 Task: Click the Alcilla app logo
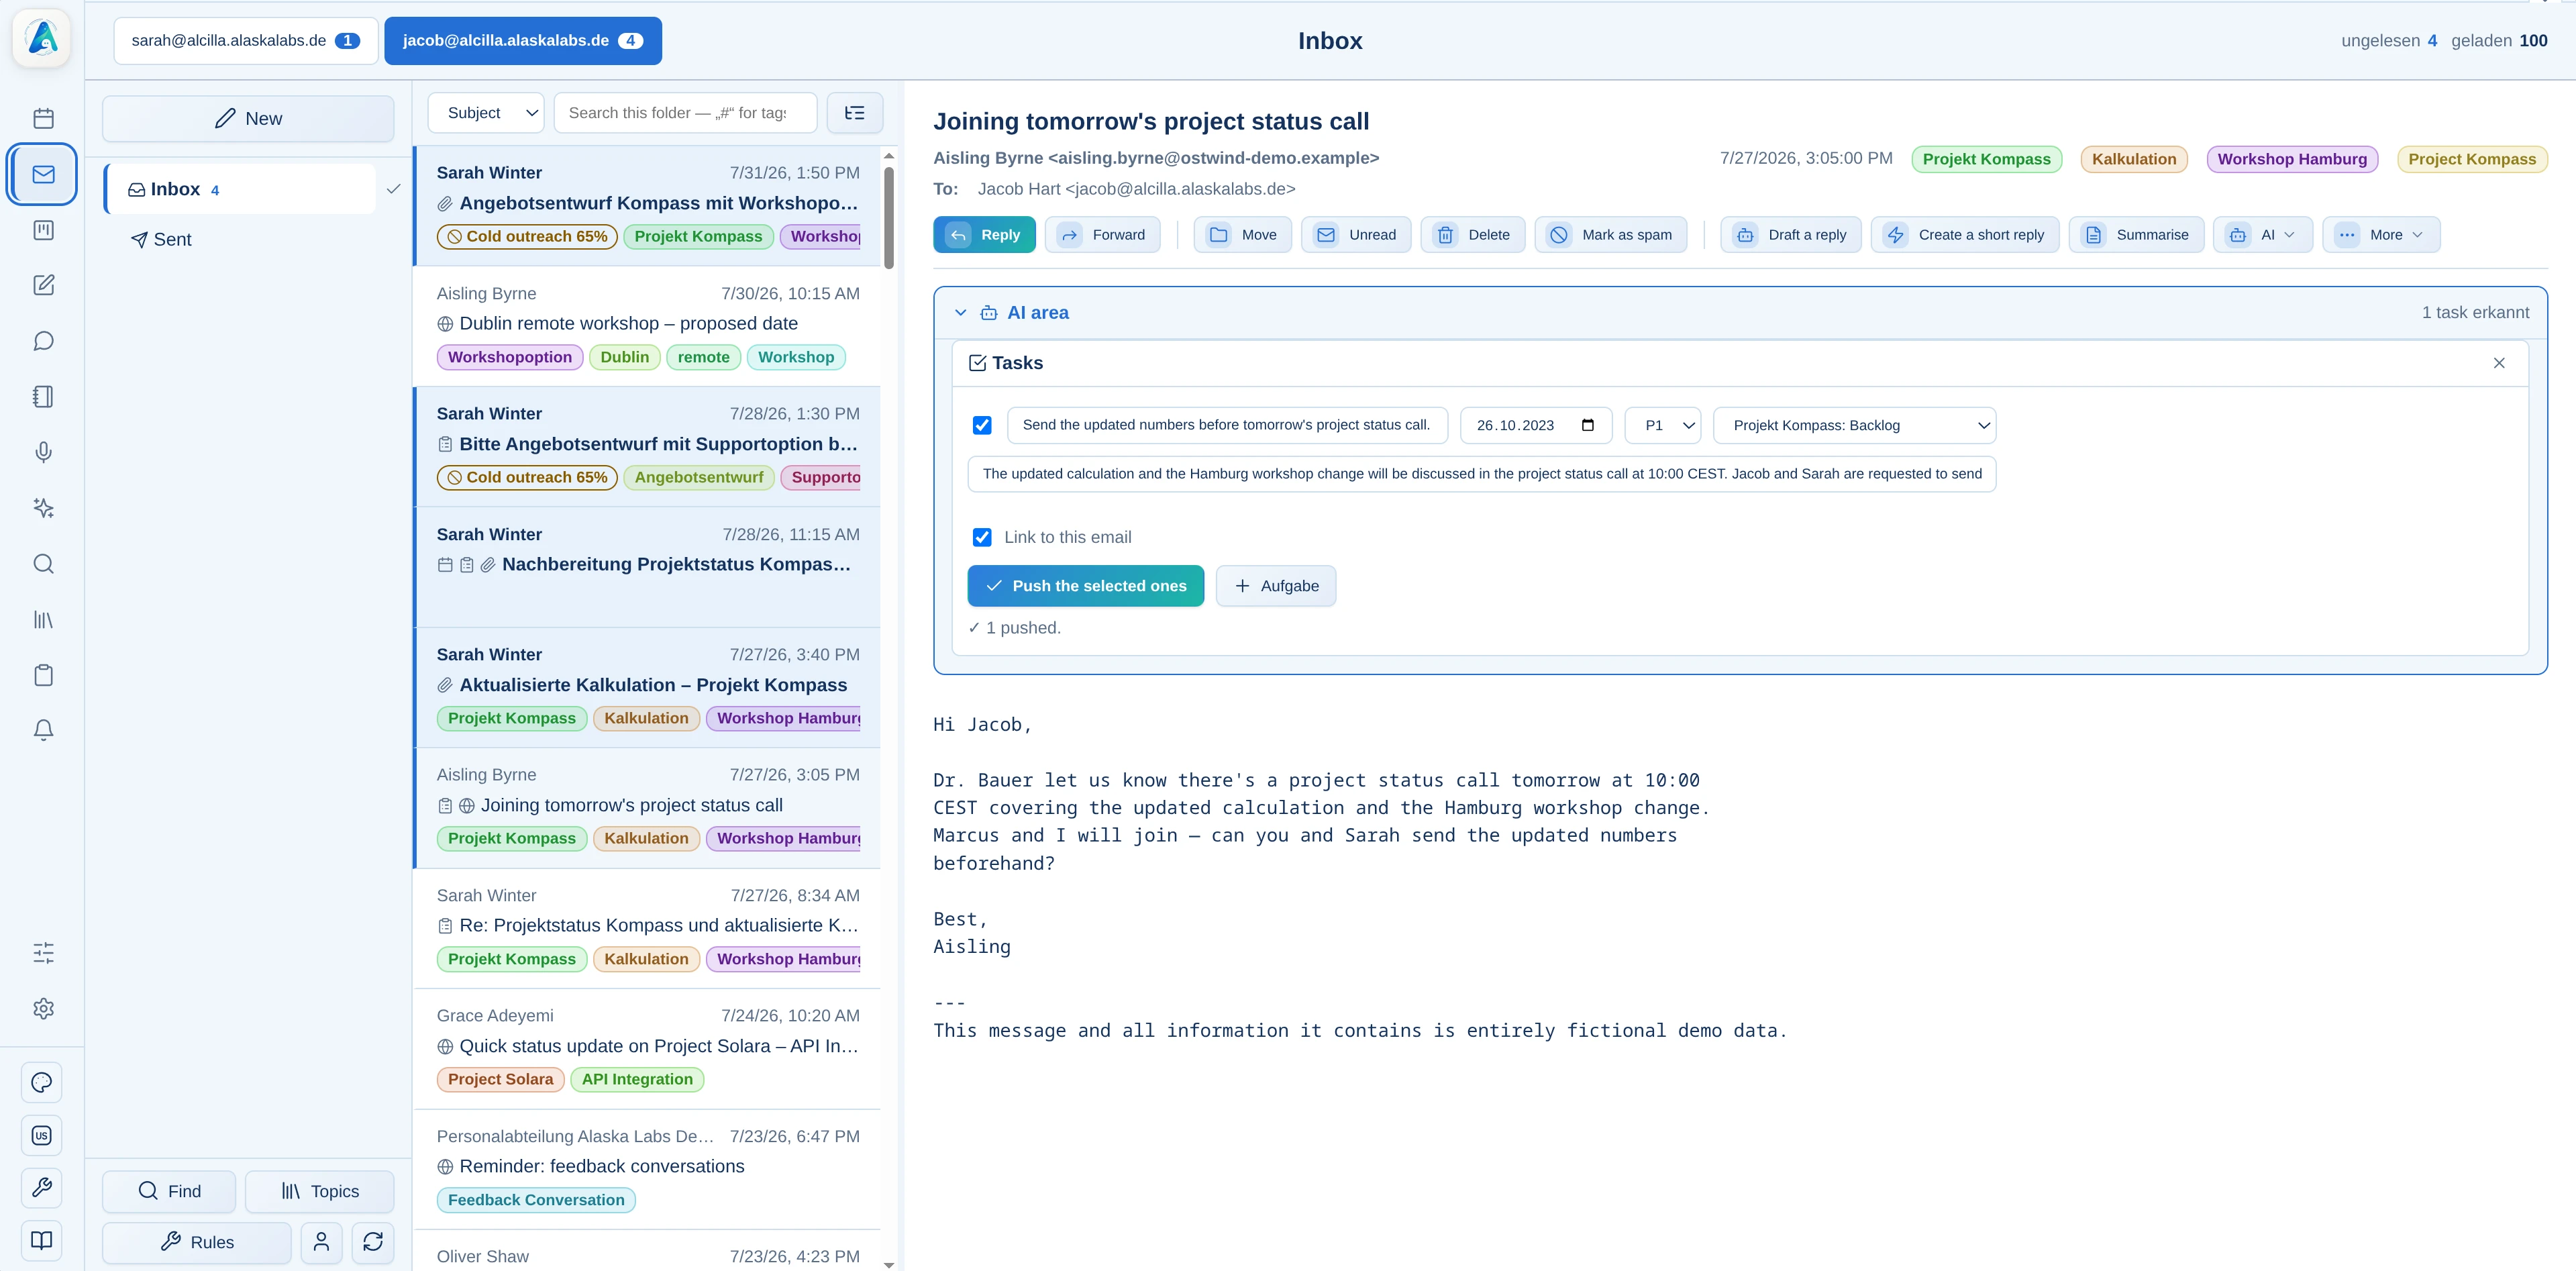[x=42, y=38]
